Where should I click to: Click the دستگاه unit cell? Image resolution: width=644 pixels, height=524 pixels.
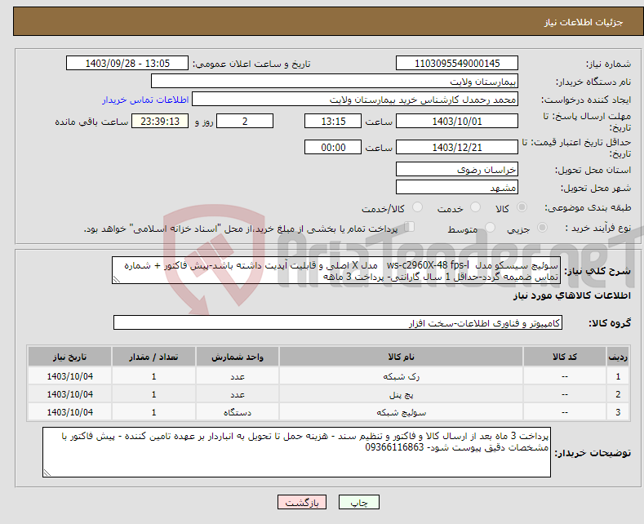238,412
